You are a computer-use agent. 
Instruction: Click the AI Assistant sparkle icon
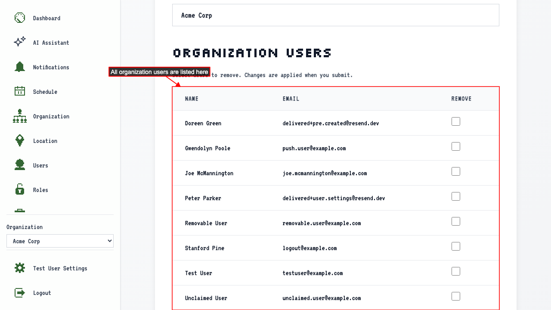[x=20, y=42]
